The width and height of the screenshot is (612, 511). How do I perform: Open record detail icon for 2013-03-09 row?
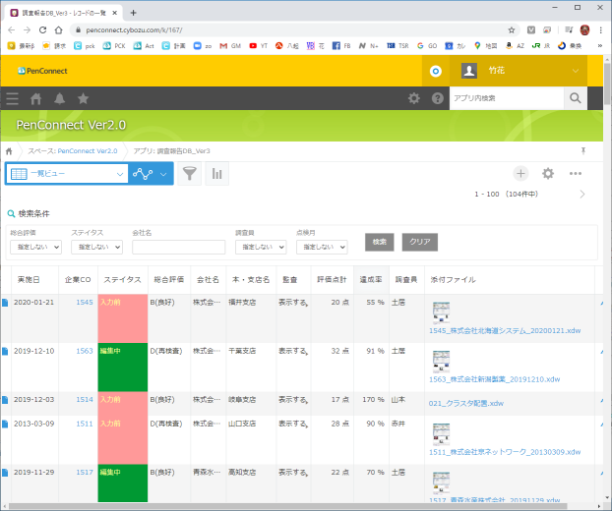click(5, 425)
